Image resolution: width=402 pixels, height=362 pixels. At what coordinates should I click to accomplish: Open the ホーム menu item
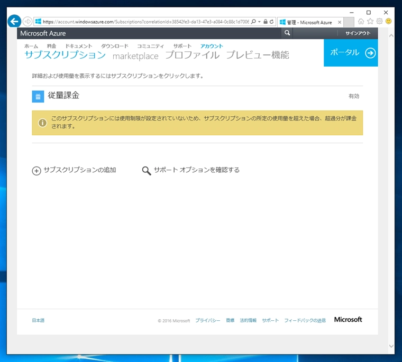click(x=31, y=46)
